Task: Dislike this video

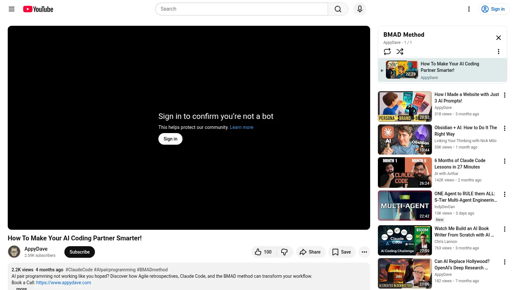Action: (285, 252)
